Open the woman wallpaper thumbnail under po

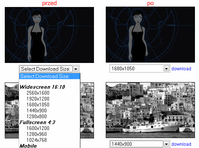150,35
